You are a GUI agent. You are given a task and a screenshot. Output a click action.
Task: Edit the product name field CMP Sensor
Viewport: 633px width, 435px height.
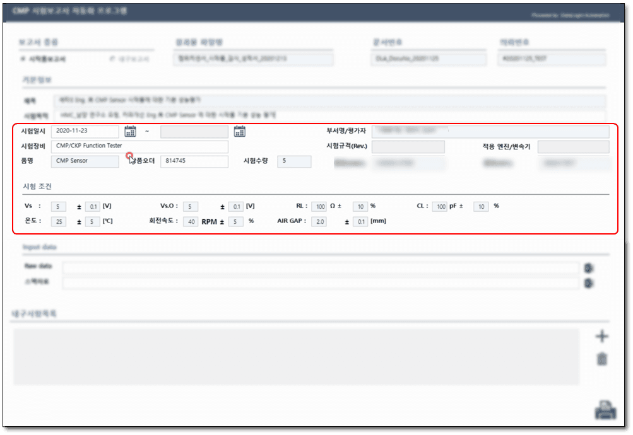point(85,161)
